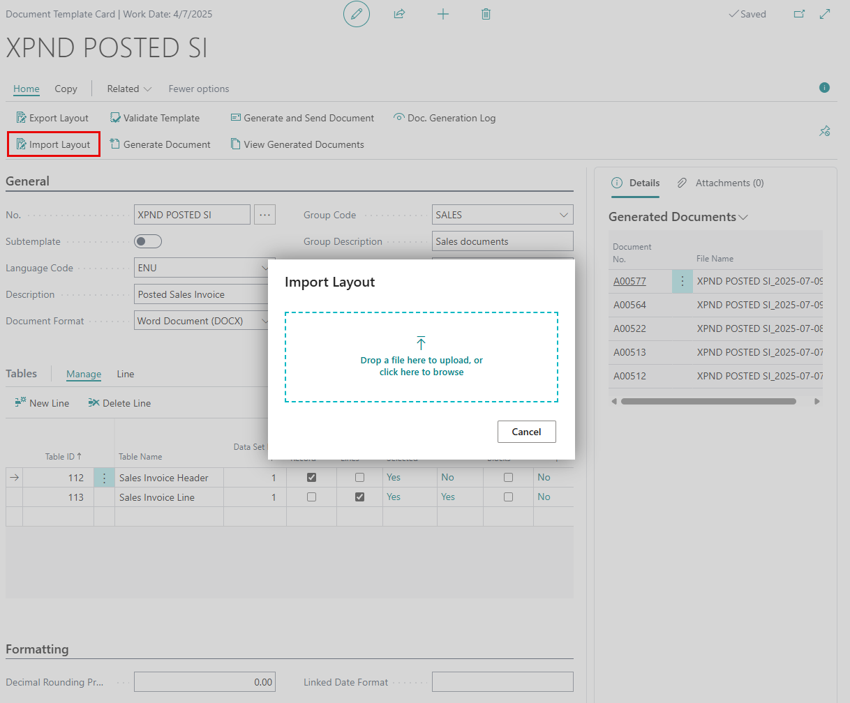Click the plus icon to create new
This screenshot has height=703, width=850.
(443, 14)
